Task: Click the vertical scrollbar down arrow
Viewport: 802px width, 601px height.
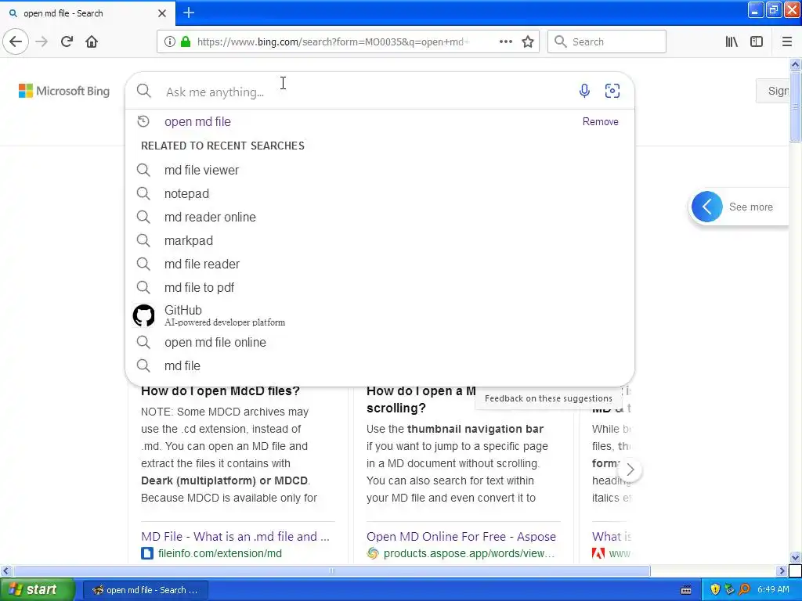Action: (795, 557)
